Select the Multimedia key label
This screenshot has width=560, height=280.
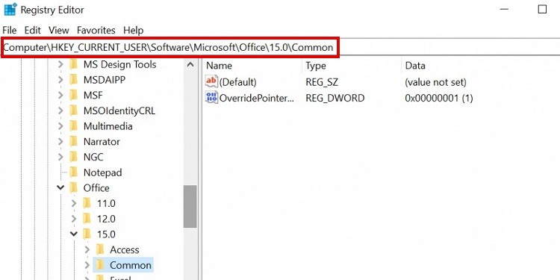[x=108, y=126]
